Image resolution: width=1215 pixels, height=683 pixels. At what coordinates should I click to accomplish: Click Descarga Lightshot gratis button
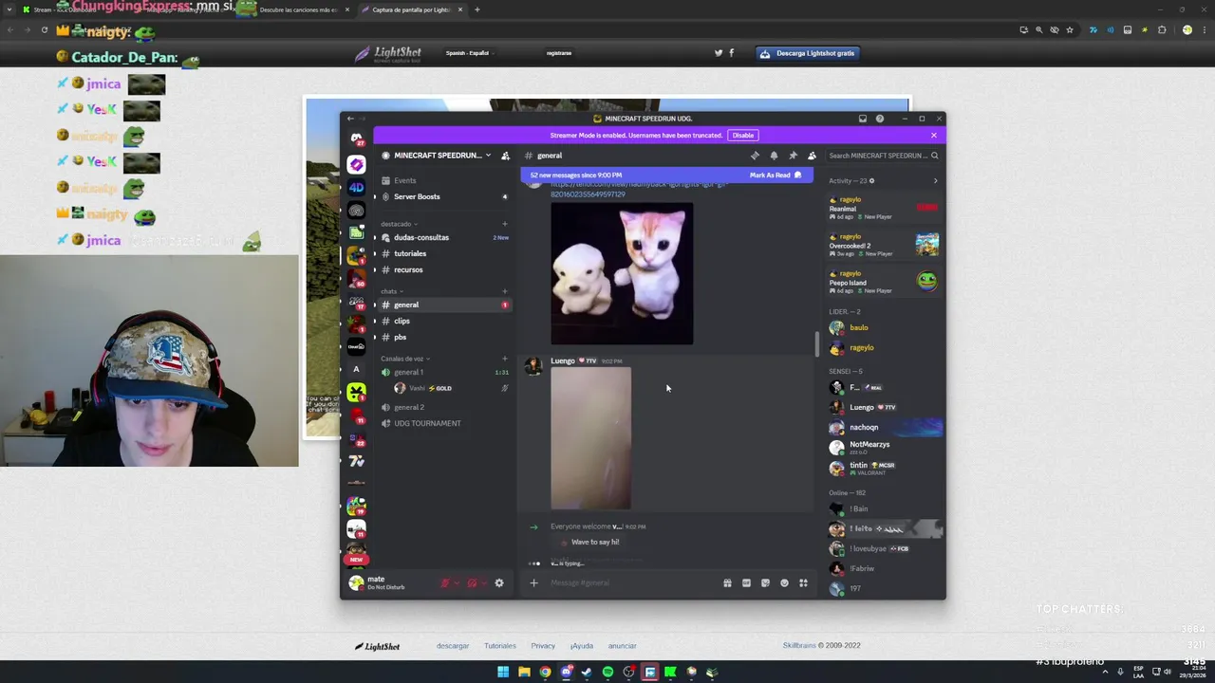(810, 53)
